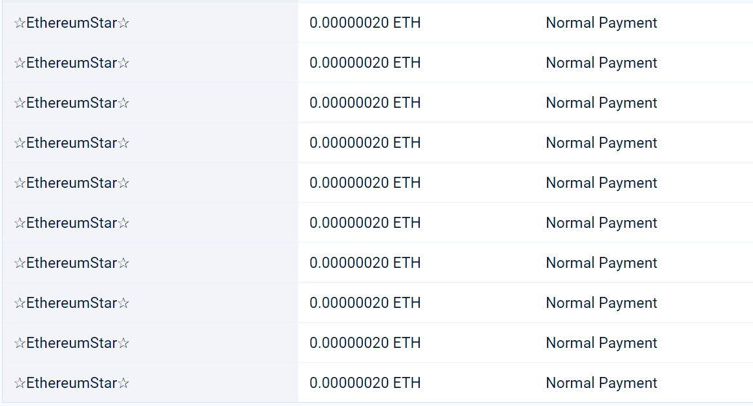This screenshot has height=406, width=753.
Task: Click Normal Payment in the first row
Action: point(601,23)
